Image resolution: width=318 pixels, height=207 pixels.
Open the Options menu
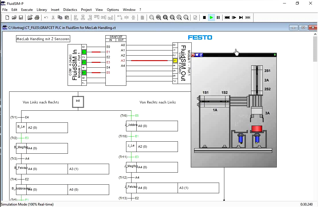tap(113, 10)
